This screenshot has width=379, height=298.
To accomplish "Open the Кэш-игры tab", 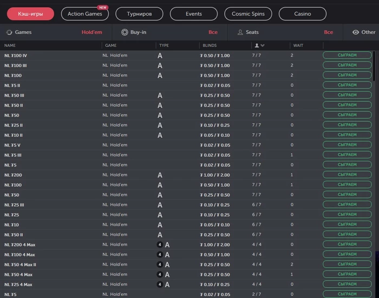I will tap(30, 14).
